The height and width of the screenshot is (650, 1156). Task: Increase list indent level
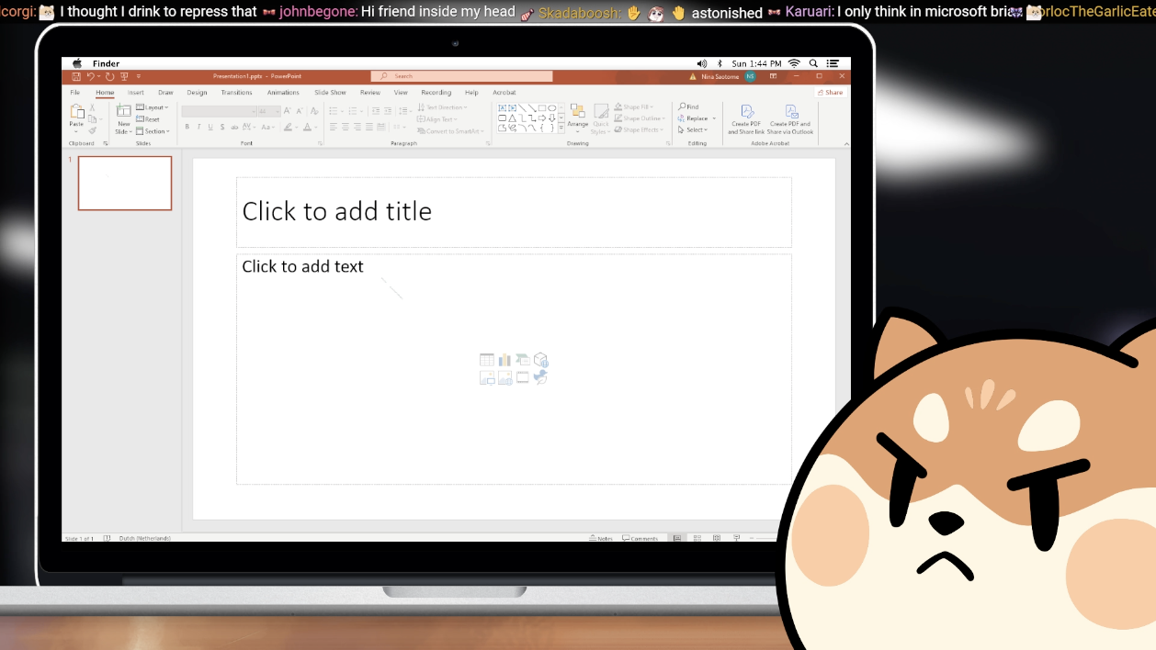[x=387, y=110]
